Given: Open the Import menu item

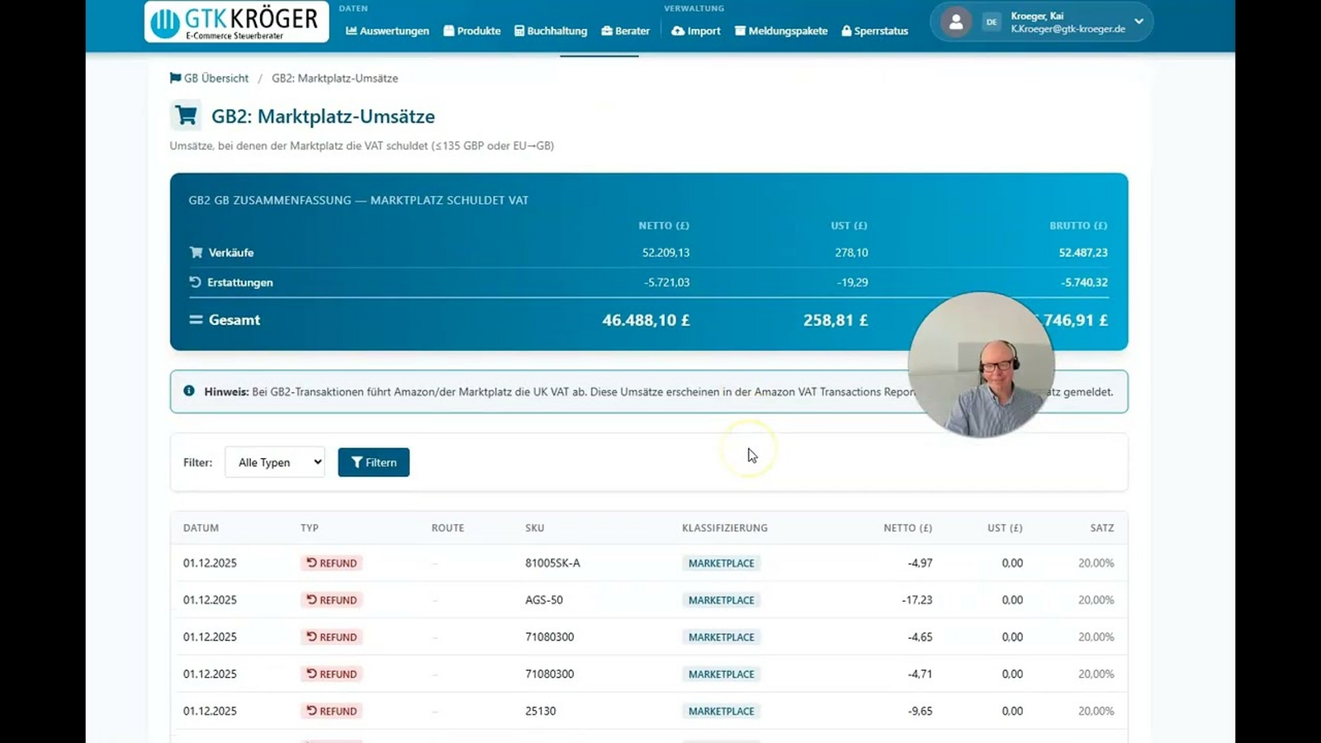Looking at the screenshot, I should (x=696, y=31).
